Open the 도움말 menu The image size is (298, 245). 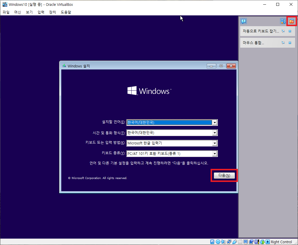point(66,12)
